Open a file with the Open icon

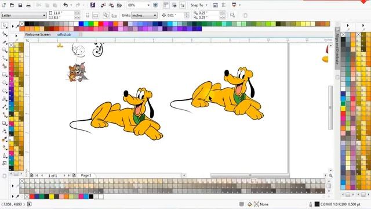12,5
